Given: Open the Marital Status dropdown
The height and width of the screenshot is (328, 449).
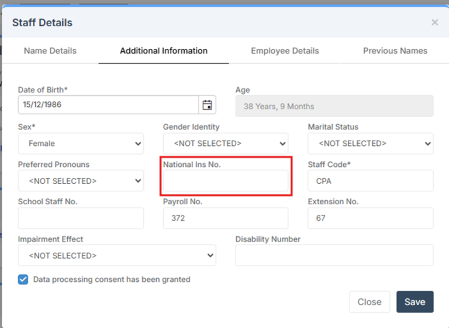Looking at the screenshot, I should 370,144.
